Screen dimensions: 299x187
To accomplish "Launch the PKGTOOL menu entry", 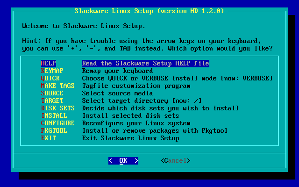I will coord(54,130).
